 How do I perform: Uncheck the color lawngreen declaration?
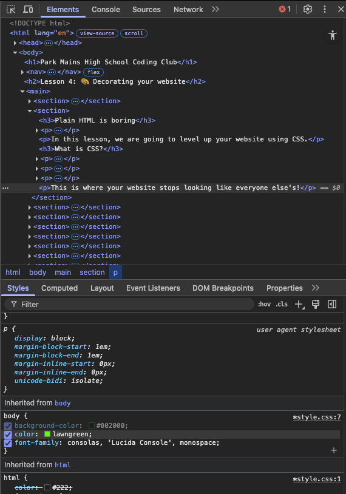tap(8, 435)
